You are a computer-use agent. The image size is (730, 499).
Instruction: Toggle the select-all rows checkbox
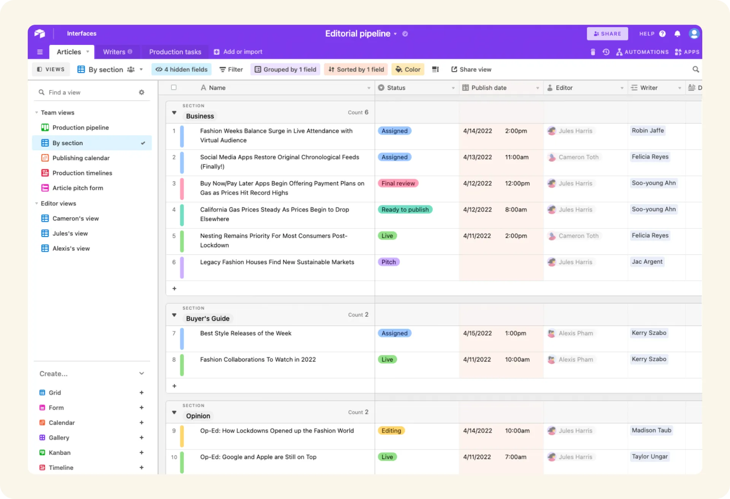point(174,87)
